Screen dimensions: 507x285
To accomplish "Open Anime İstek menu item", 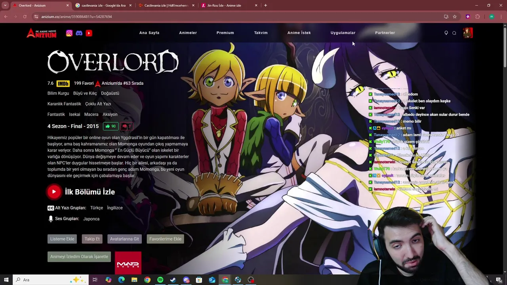I will pyautogui.click(x=299, y=33).
